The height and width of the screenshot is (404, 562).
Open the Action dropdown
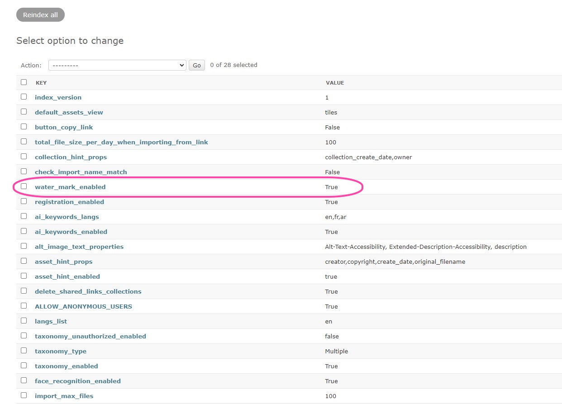[x=117, y=65]
